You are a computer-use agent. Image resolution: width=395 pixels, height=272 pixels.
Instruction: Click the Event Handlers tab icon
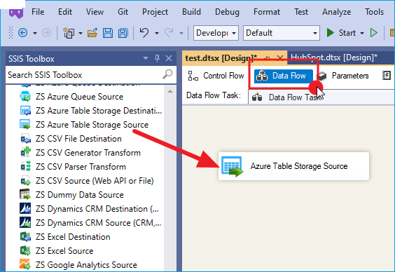coord(386,76)
